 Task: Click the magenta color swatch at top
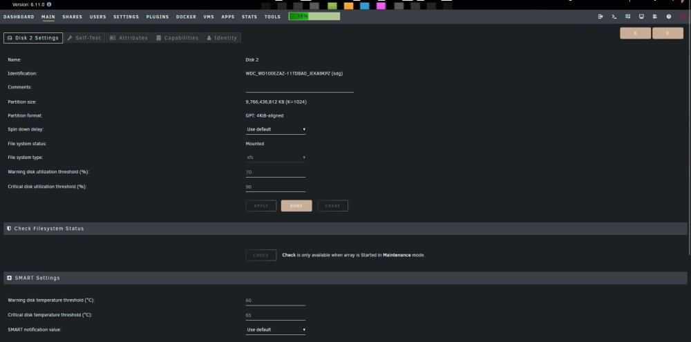[x=381, y=6]
